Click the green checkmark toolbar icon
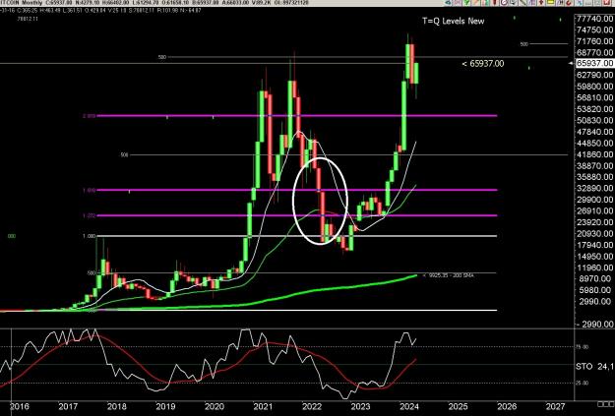The image size is (615, 416). [466, 2]
